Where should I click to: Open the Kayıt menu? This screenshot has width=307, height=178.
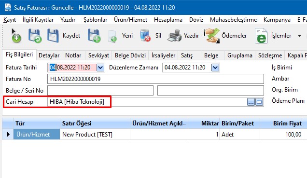10,20
